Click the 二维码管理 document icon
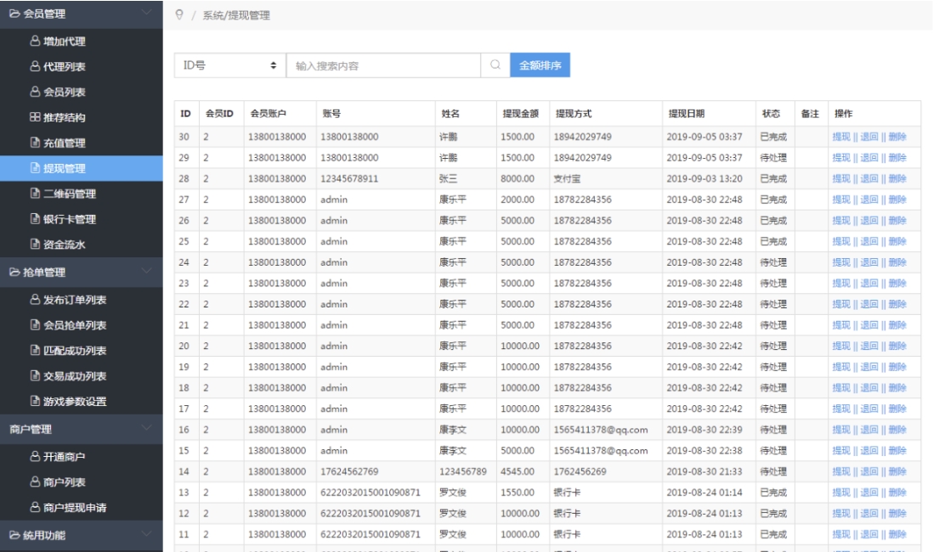The height and width of the screenshot is (552, 945). (x=35, y=194)
